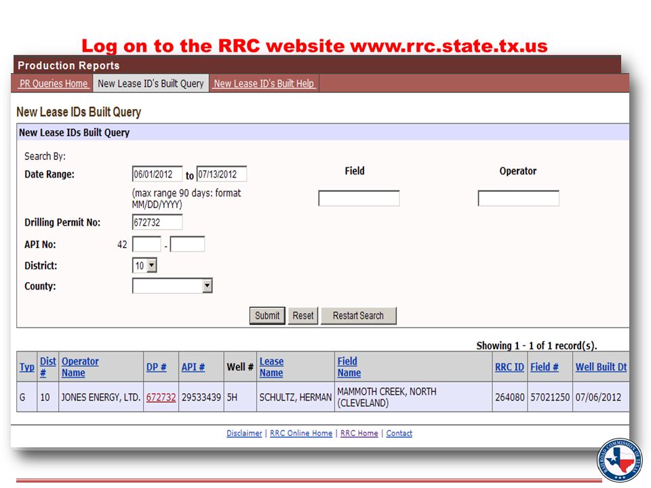Open the RRC Home footer link
Image resolution: width=651 pixels, height=488 pixels.
(359, 433)
